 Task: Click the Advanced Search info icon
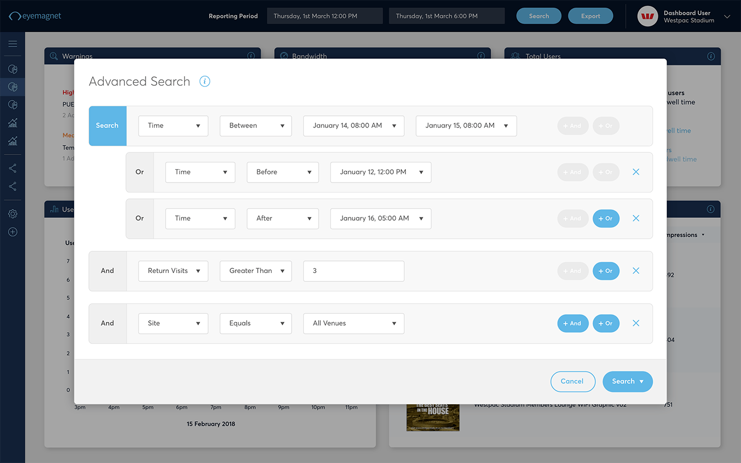tap(205, 81)
